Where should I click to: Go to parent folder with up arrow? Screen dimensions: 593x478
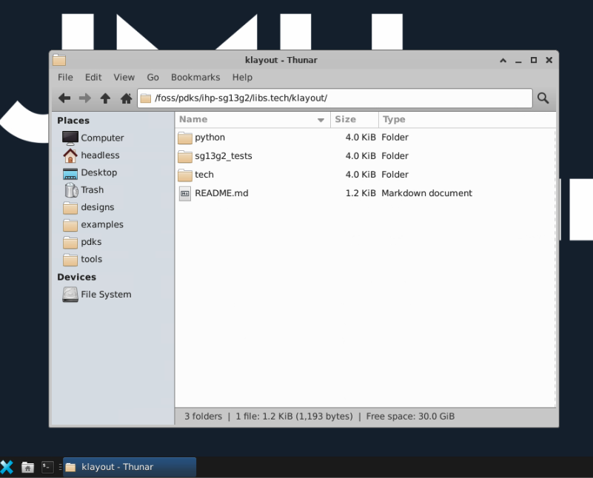(x=105, y=98)
